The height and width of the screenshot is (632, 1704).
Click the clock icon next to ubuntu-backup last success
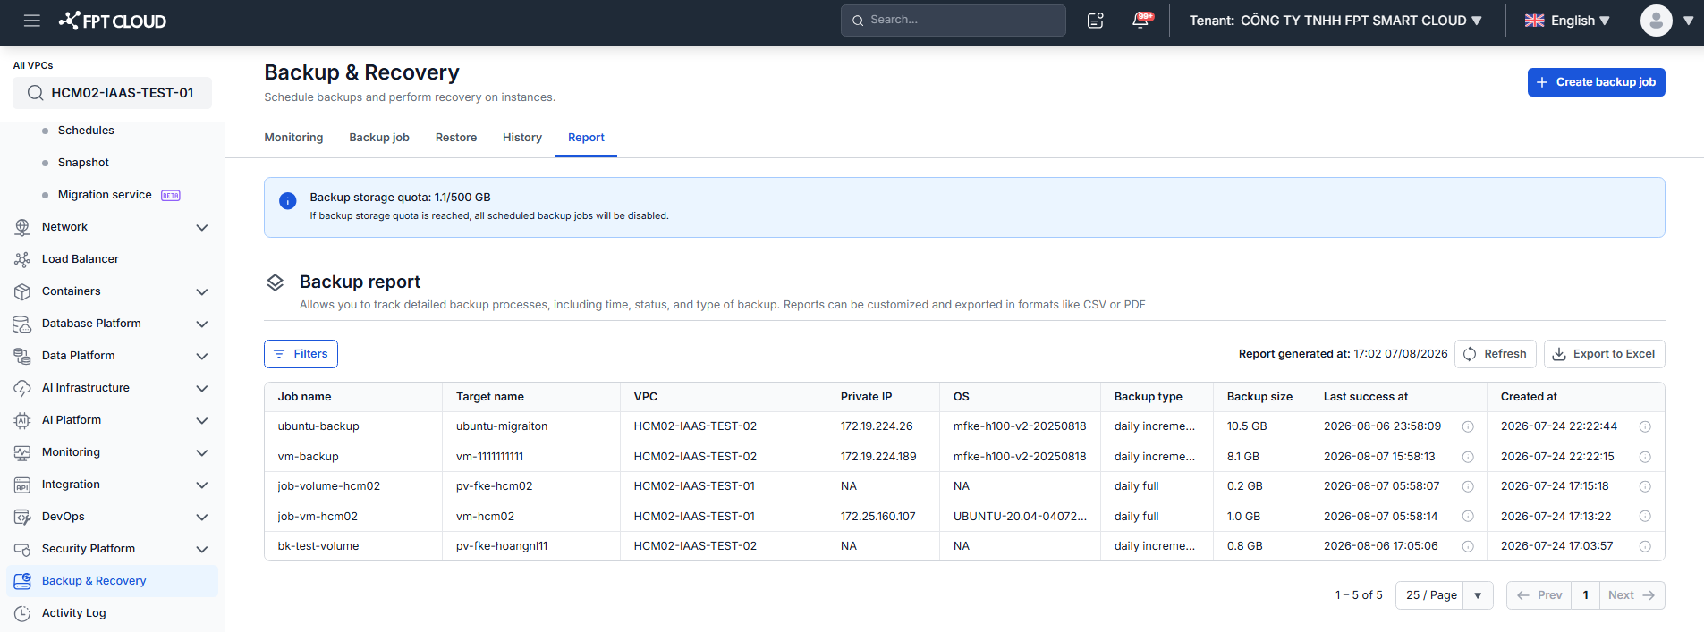tap(1468, 427)
